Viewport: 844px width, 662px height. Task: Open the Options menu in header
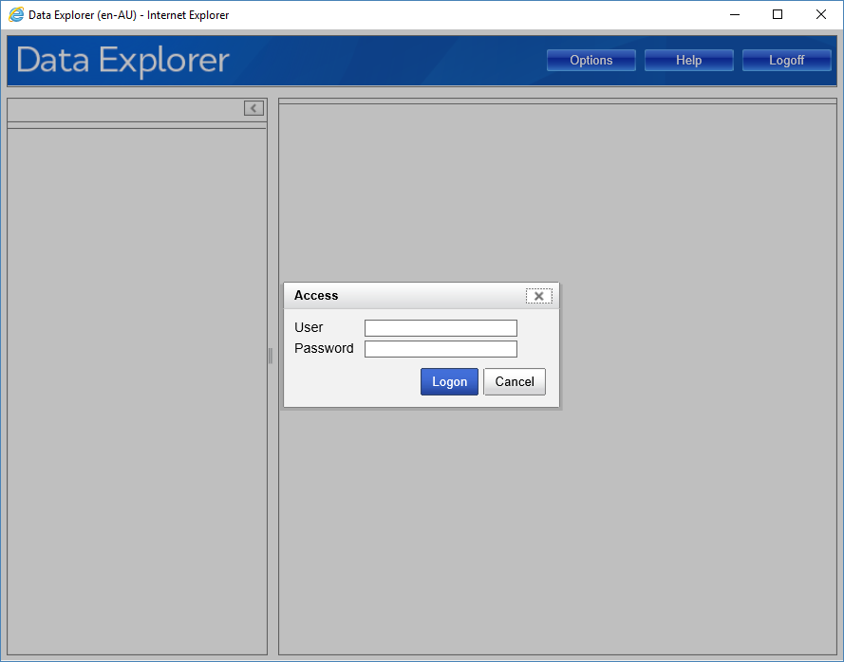pos(591,61)
